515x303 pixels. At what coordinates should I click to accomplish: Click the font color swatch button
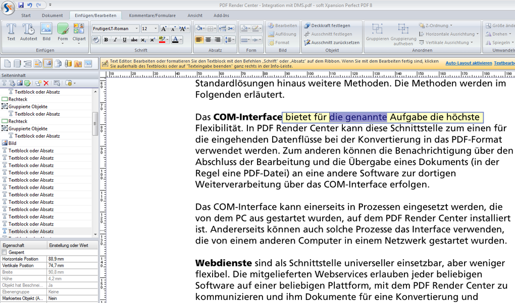pos(175,40)
